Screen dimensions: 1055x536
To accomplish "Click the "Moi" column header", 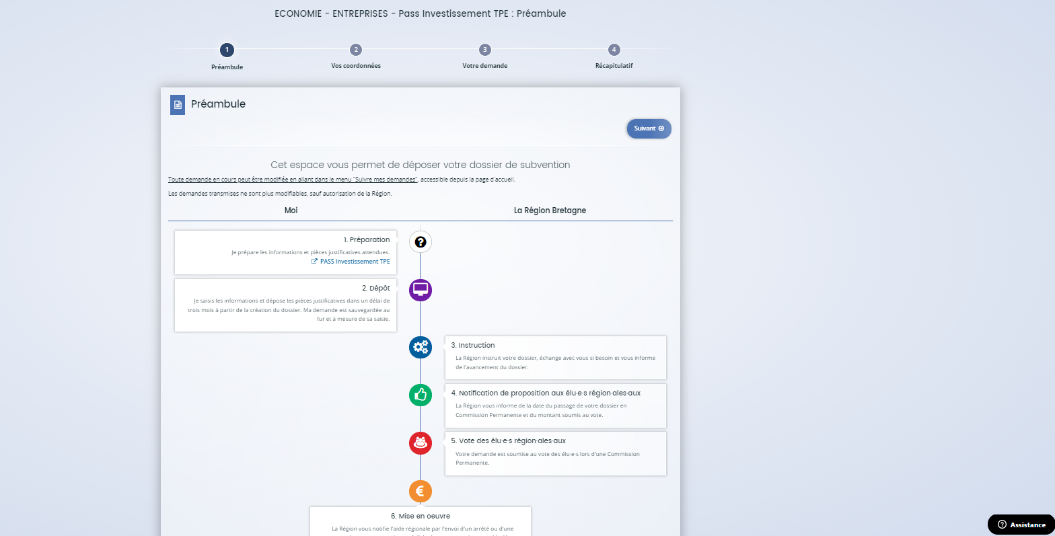I will pyautogui.click(x=291, y=210).
